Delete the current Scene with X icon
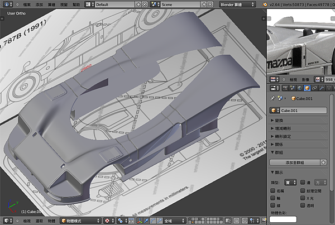The width and height of the screenshot is (335, 225). click(210, 4)
